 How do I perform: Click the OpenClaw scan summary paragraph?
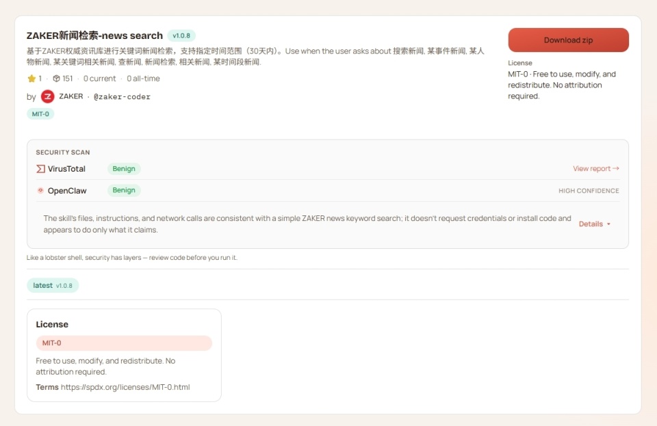(x=307, y=224)
